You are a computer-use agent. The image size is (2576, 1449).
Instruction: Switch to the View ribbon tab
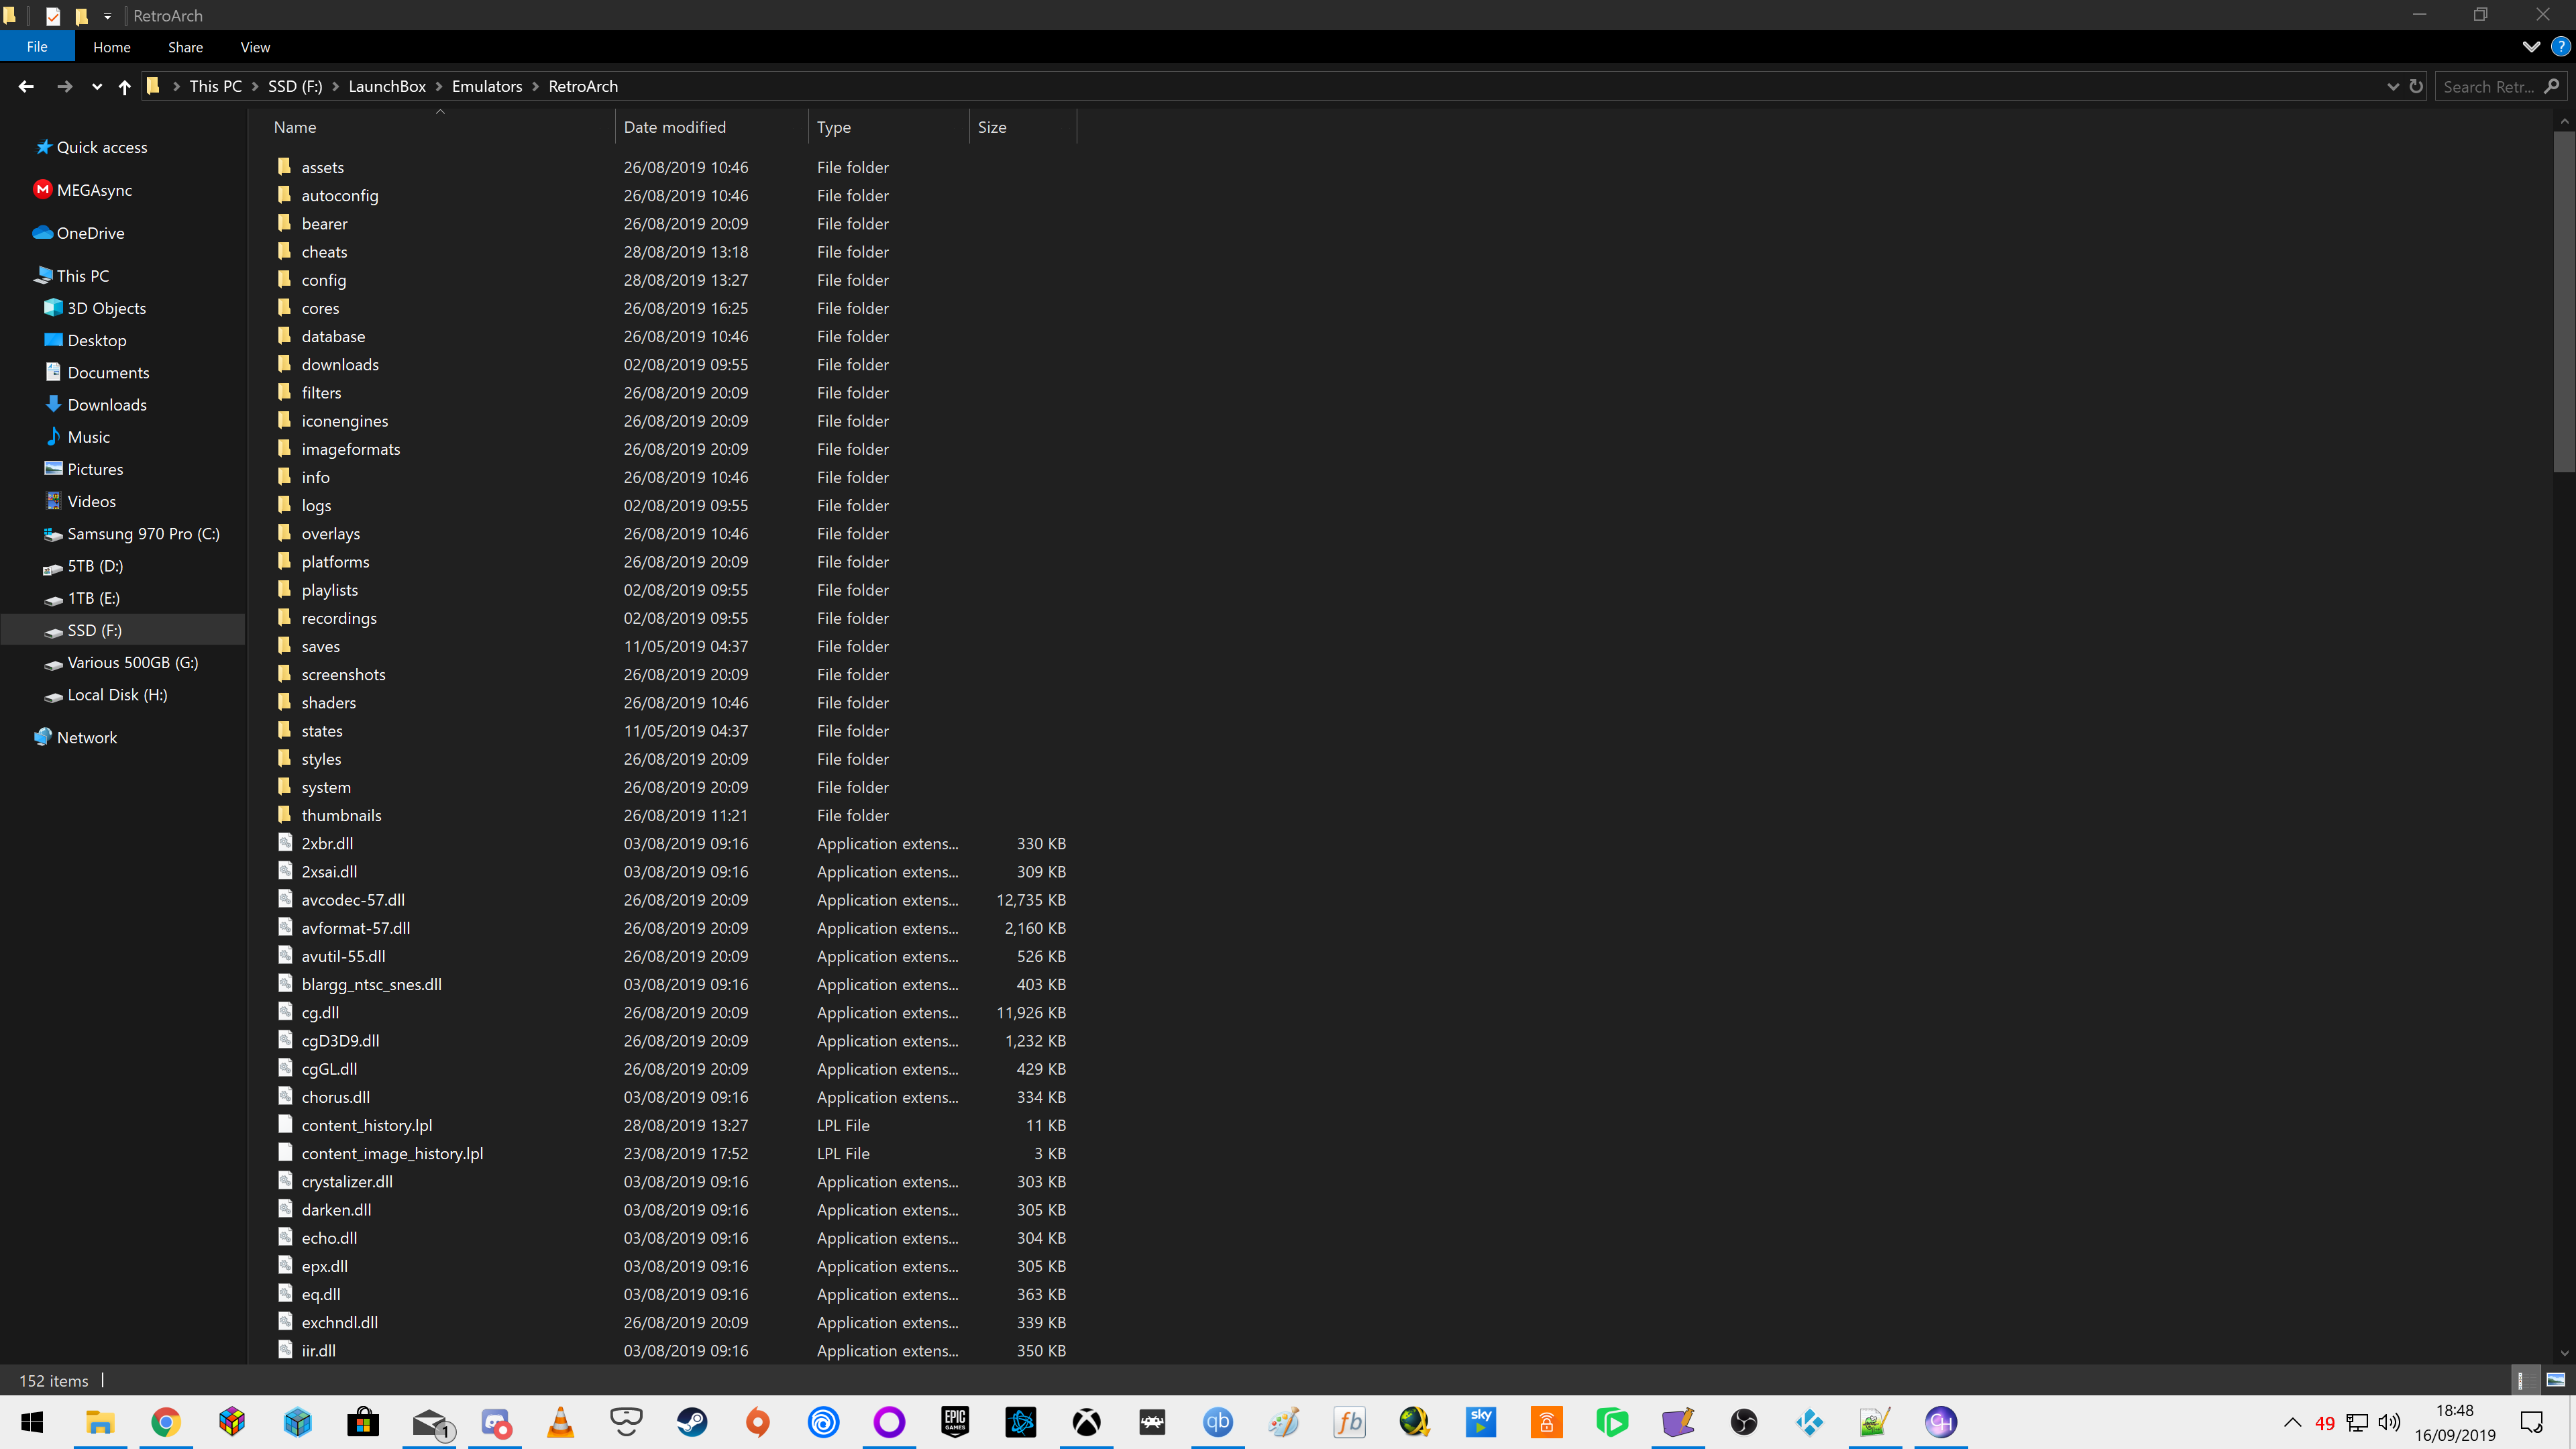[x=255, y=47]
